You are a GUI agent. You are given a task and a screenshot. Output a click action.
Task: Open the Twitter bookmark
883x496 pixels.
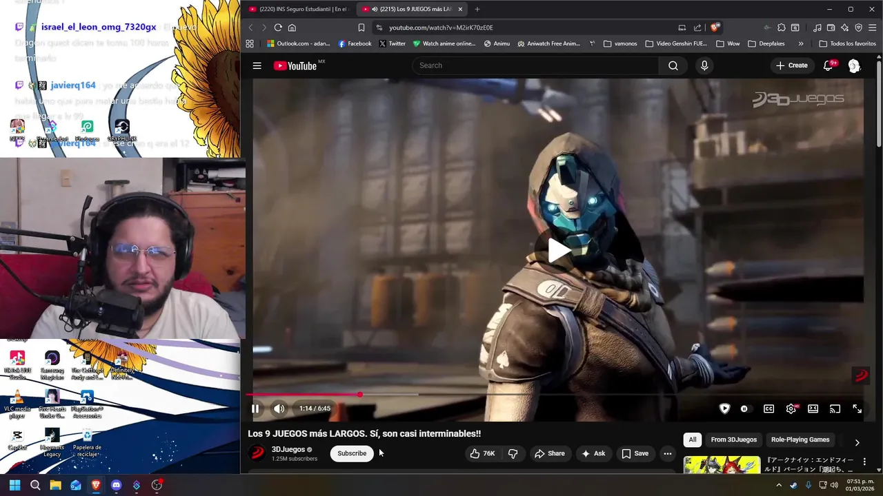(392, 43)
